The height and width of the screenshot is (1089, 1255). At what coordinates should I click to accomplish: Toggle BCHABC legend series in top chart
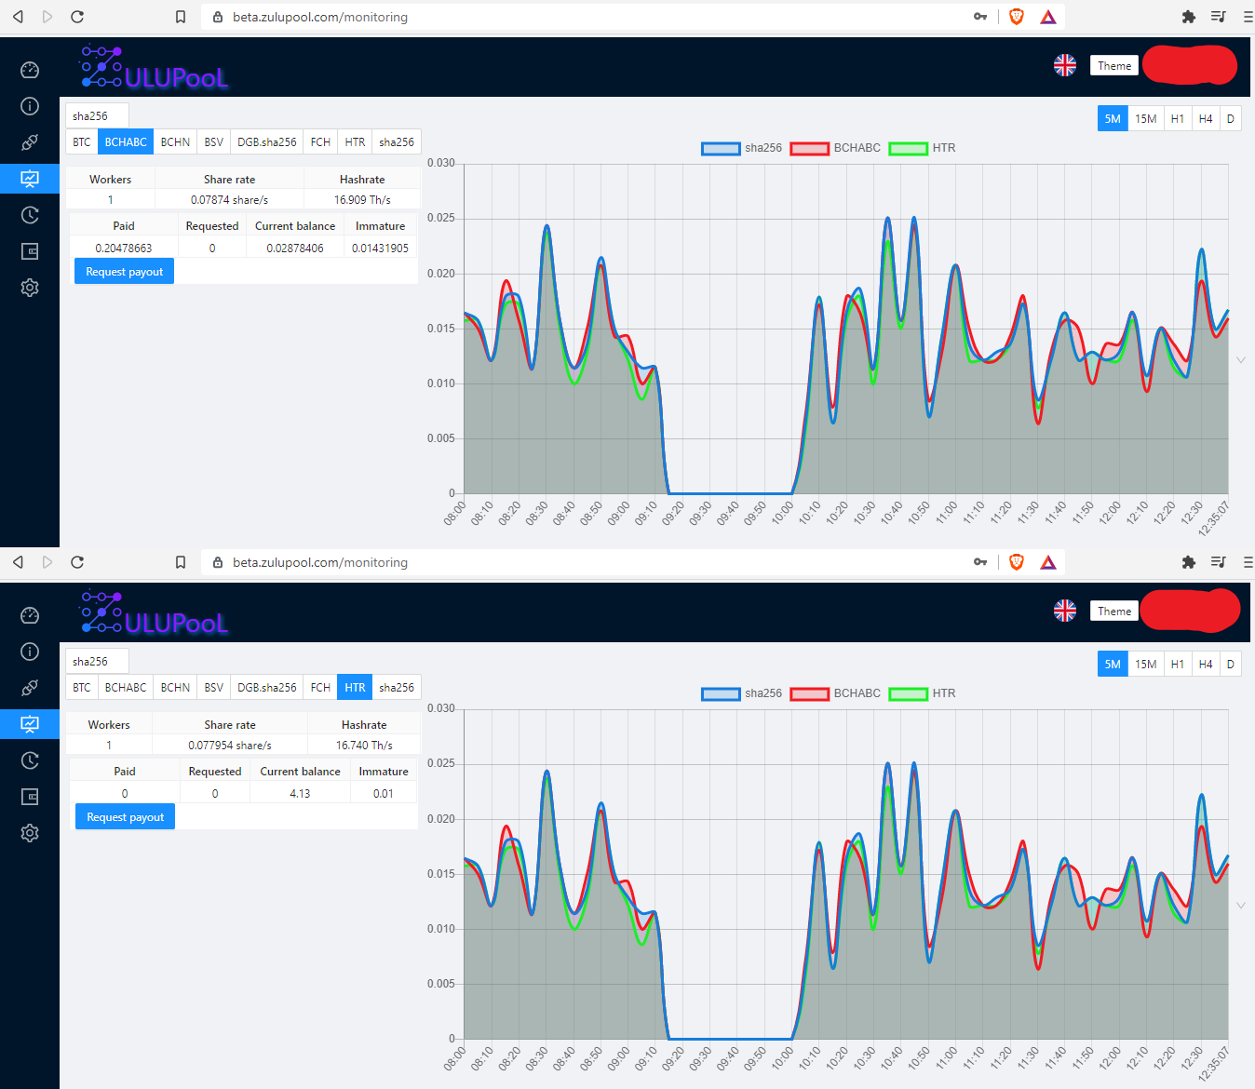coord(835,148)
